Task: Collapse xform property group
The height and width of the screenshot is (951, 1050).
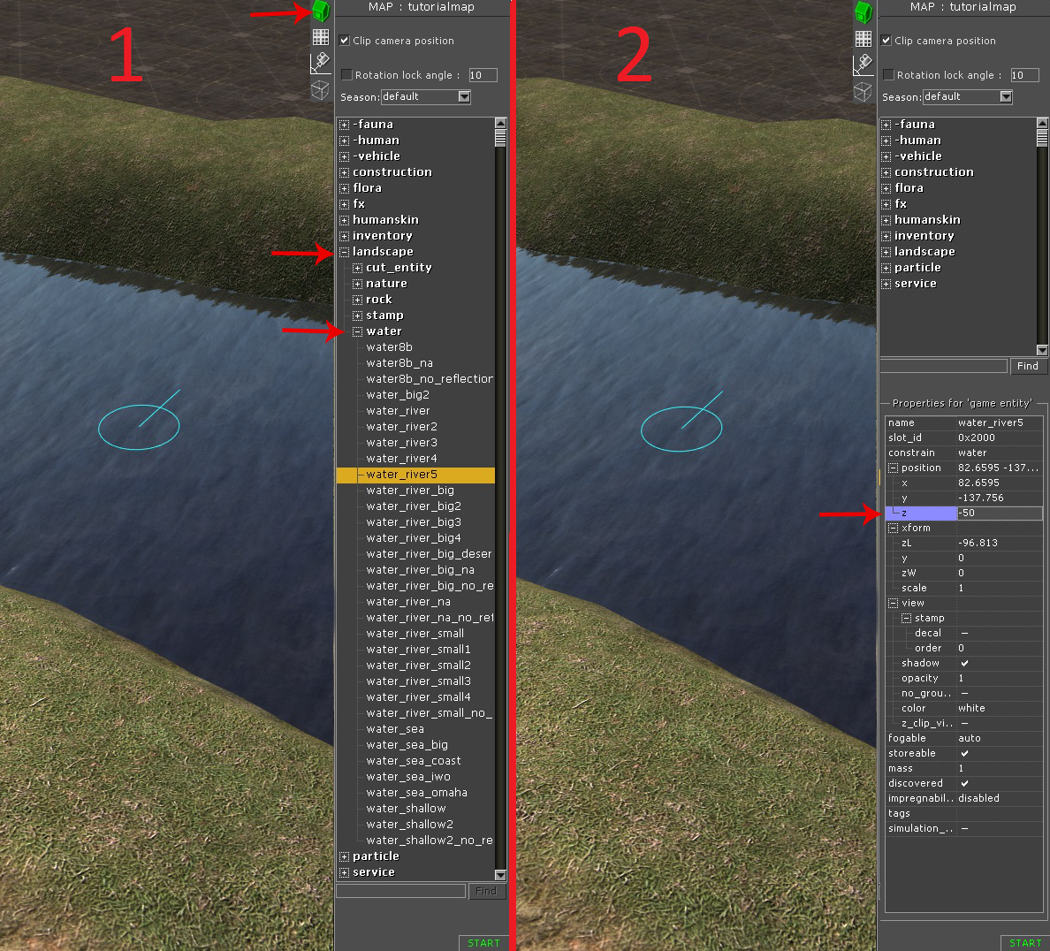Action: click(x=894, y=529)
